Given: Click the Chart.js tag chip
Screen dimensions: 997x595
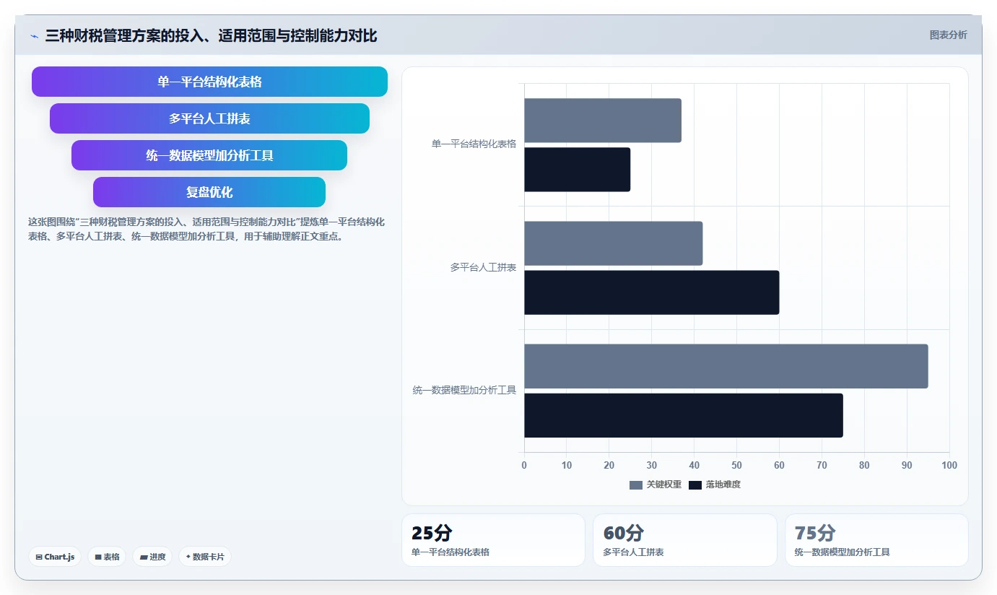Looking at the screenshot, I should [55, 557].
